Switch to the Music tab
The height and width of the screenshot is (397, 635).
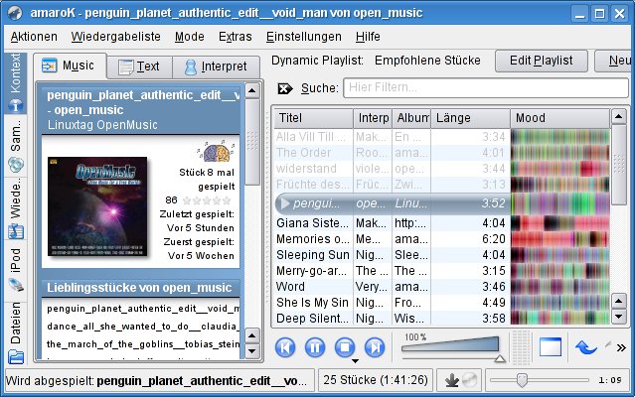71,66
